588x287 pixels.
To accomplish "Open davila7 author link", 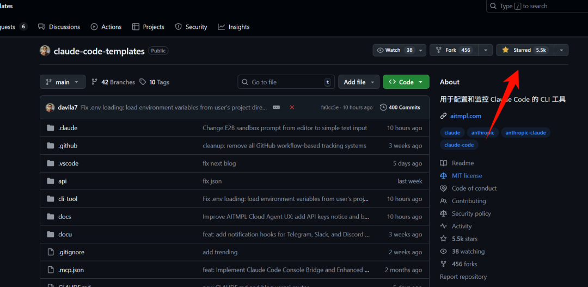I will pyautogui.click(x=68, y=107).
